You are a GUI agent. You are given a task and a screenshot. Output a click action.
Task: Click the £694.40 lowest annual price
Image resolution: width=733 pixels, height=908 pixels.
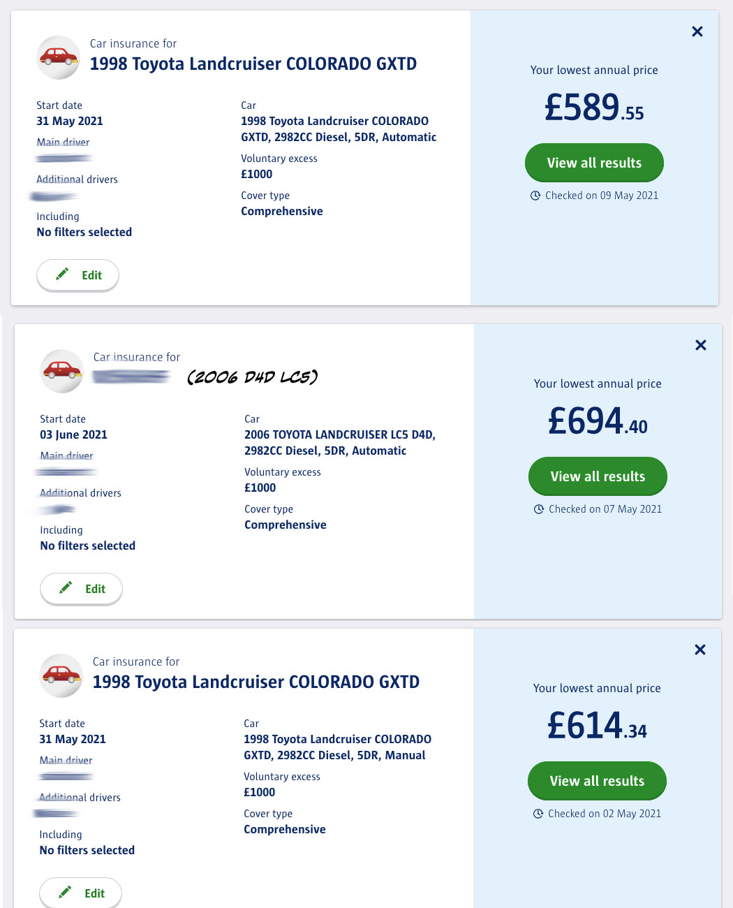click(x=598, y=421)
